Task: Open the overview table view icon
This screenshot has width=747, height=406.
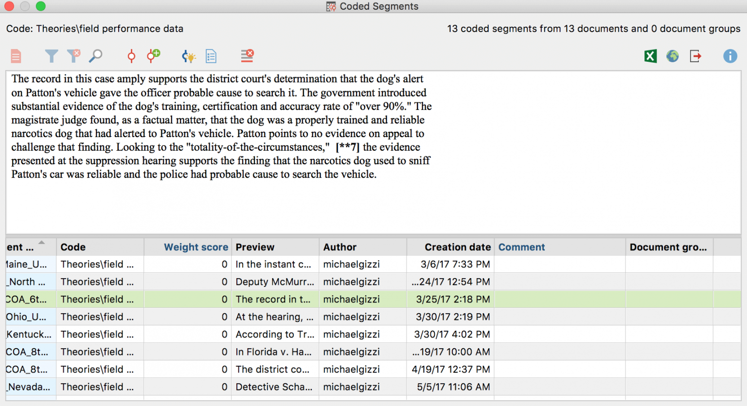Action: click(x=211, y=56)
